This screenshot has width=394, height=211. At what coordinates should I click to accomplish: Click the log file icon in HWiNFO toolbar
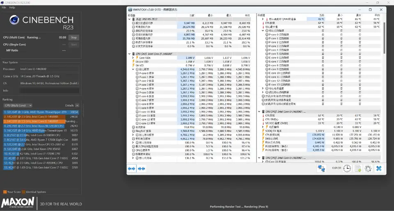click(357, 169)
